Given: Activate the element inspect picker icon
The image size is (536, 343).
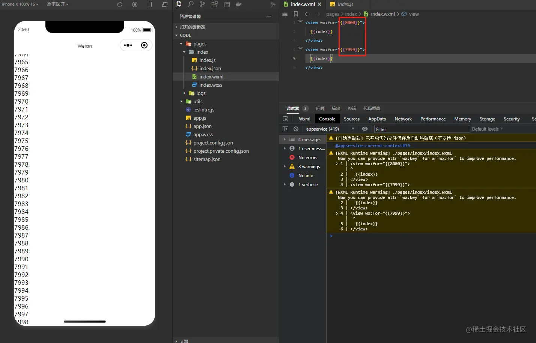Looking at the screenshot, I should point(285,119).
